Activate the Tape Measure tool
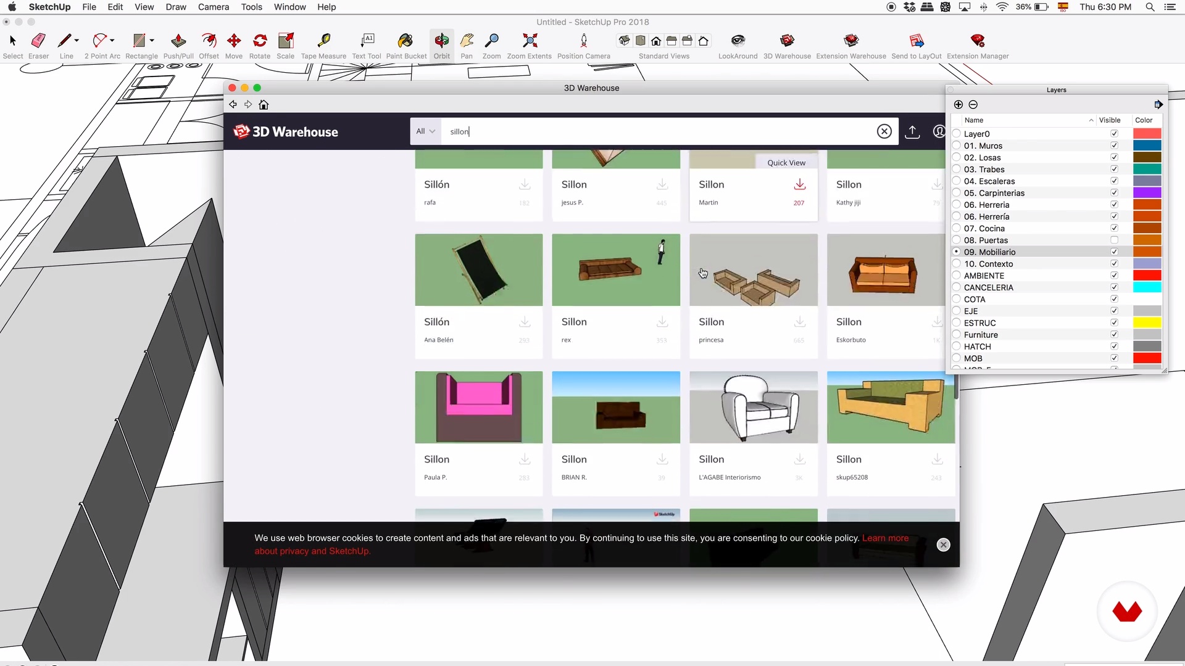The width and height of the screenshot is (1185, 666). click(x=323, y=46)
